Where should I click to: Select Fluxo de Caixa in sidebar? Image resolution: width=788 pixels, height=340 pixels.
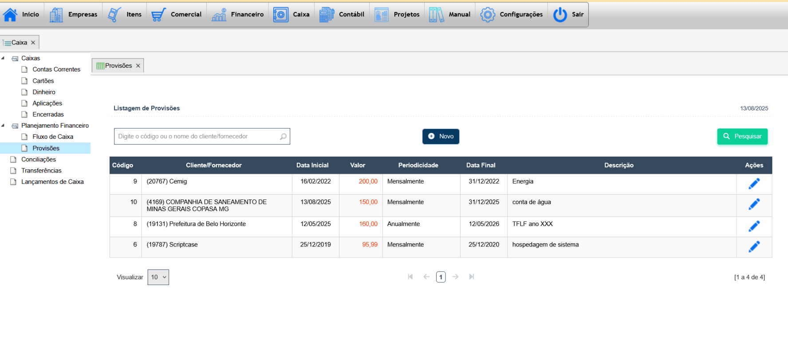53,137
